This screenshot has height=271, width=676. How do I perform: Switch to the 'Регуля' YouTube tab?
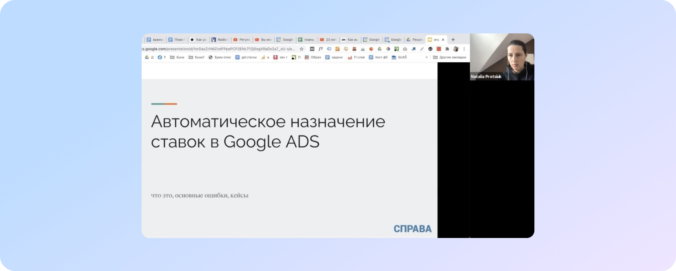click(242, 39)
